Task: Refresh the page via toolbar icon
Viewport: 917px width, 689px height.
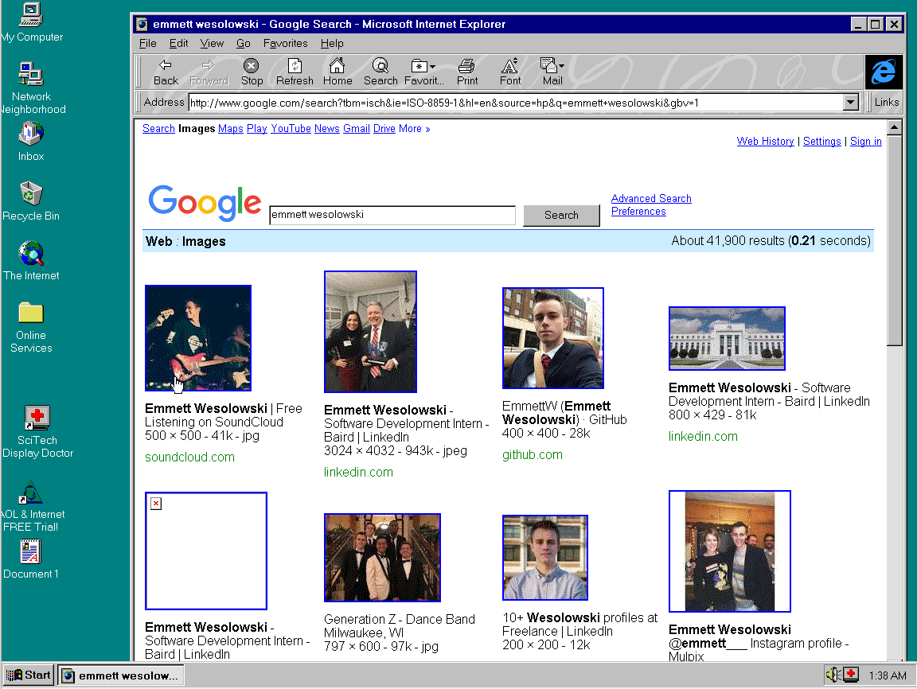Action: coord(295,71)
